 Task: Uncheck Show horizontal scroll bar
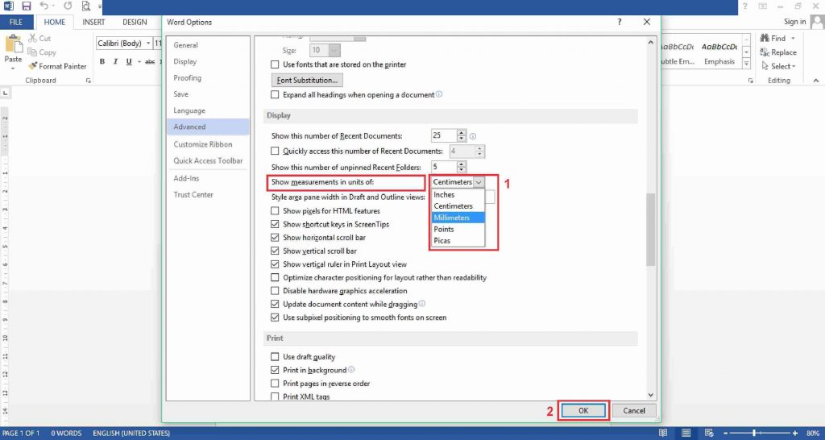tap(275, 238)
